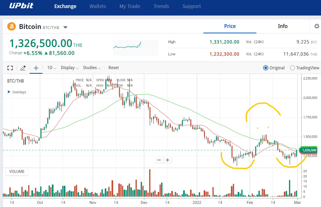Open the Display dropdown
This screenshot has height=207, width=321.
(x=70, y=68)
